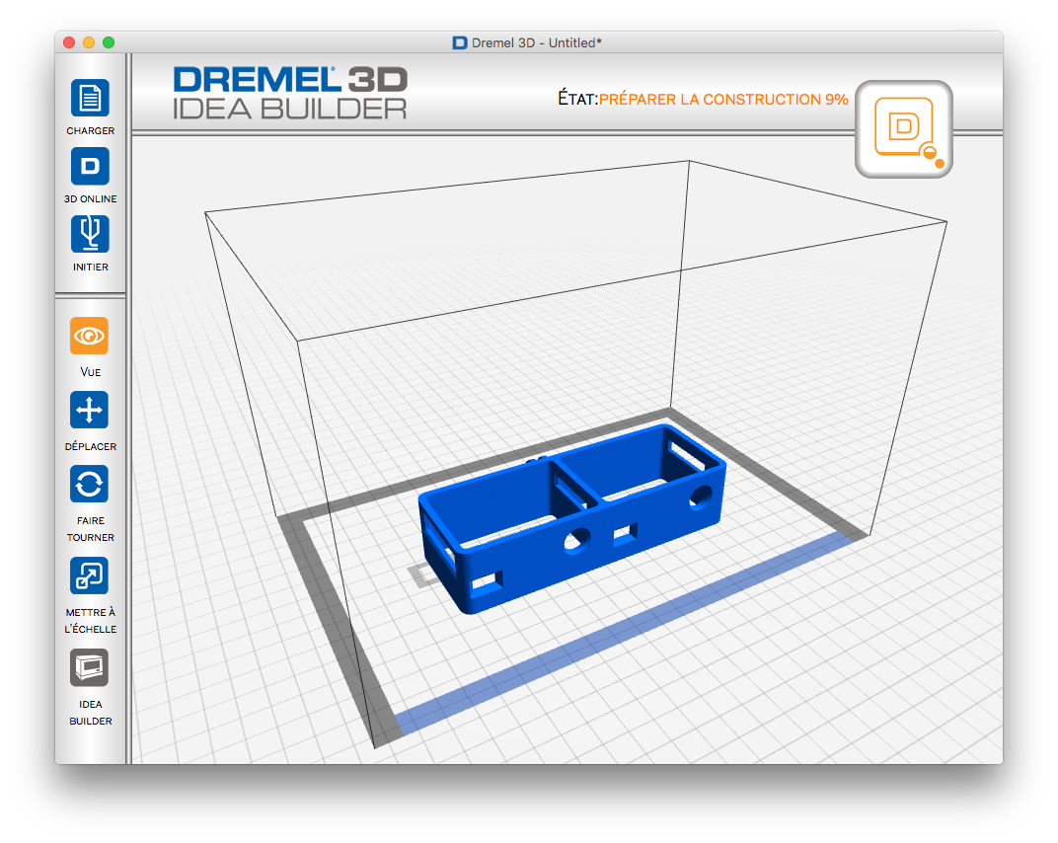Click the Idea Builder printer icon
1058x843 pixels.
click(89, 668)
